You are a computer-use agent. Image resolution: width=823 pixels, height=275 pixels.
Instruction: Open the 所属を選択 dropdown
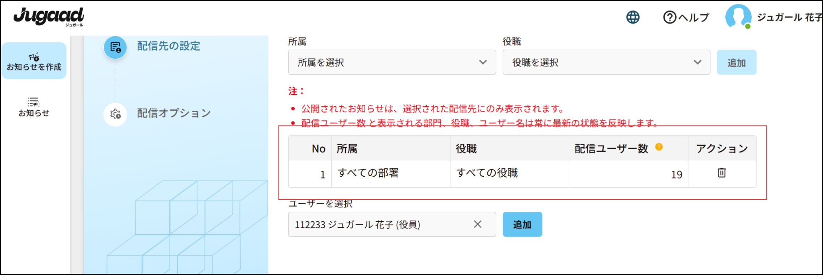click(x=392, y=63)
